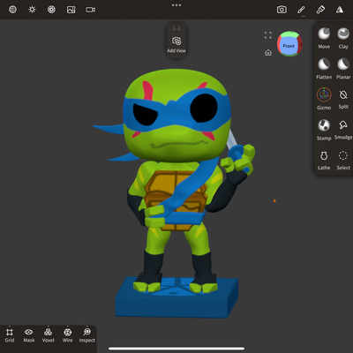
Task: Click the Add View button
Action: [x=176, y=45]
